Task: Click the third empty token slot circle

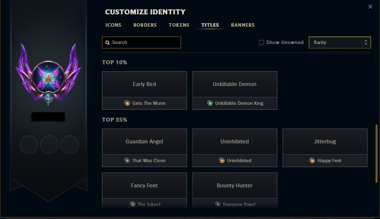Action: click(70, 145)
